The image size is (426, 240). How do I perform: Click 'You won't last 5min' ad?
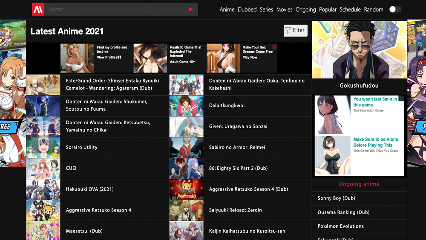pos(359,114)
